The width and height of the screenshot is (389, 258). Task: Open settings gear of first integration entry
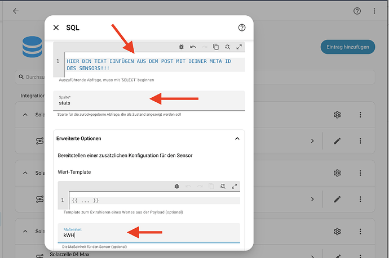point(337,115)
